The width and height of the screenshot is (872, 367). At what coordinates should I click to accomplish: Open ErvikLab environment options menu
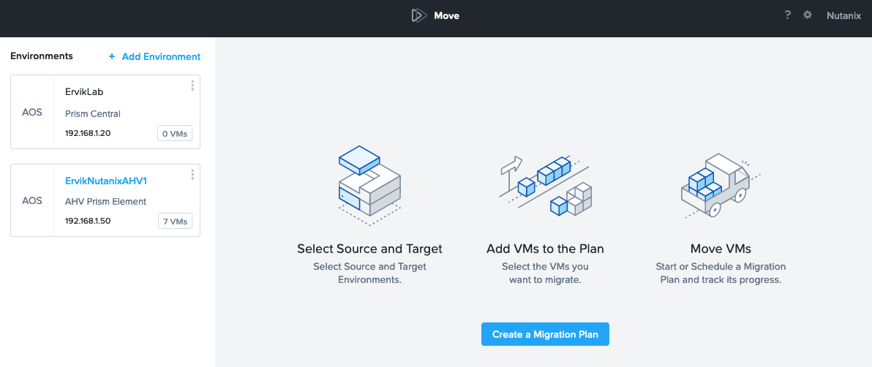click(192, 85)
